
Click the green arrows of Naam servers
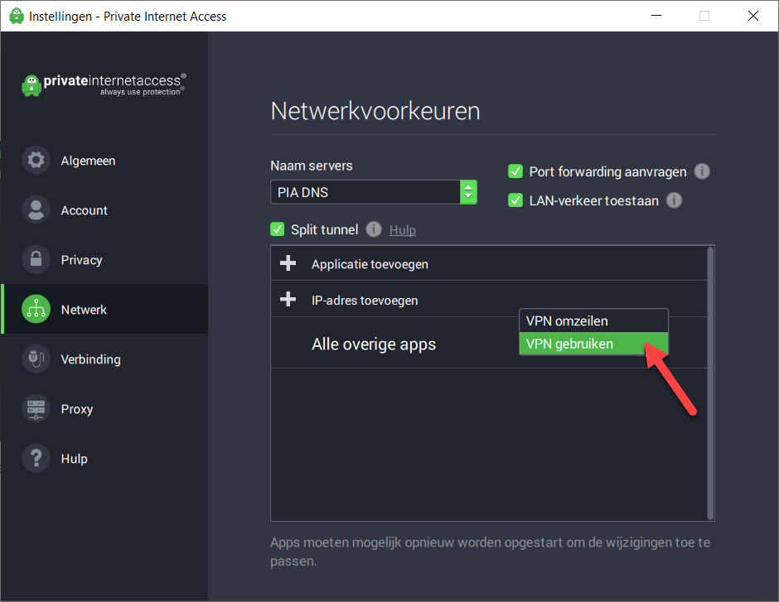click(x=468, y=192)
